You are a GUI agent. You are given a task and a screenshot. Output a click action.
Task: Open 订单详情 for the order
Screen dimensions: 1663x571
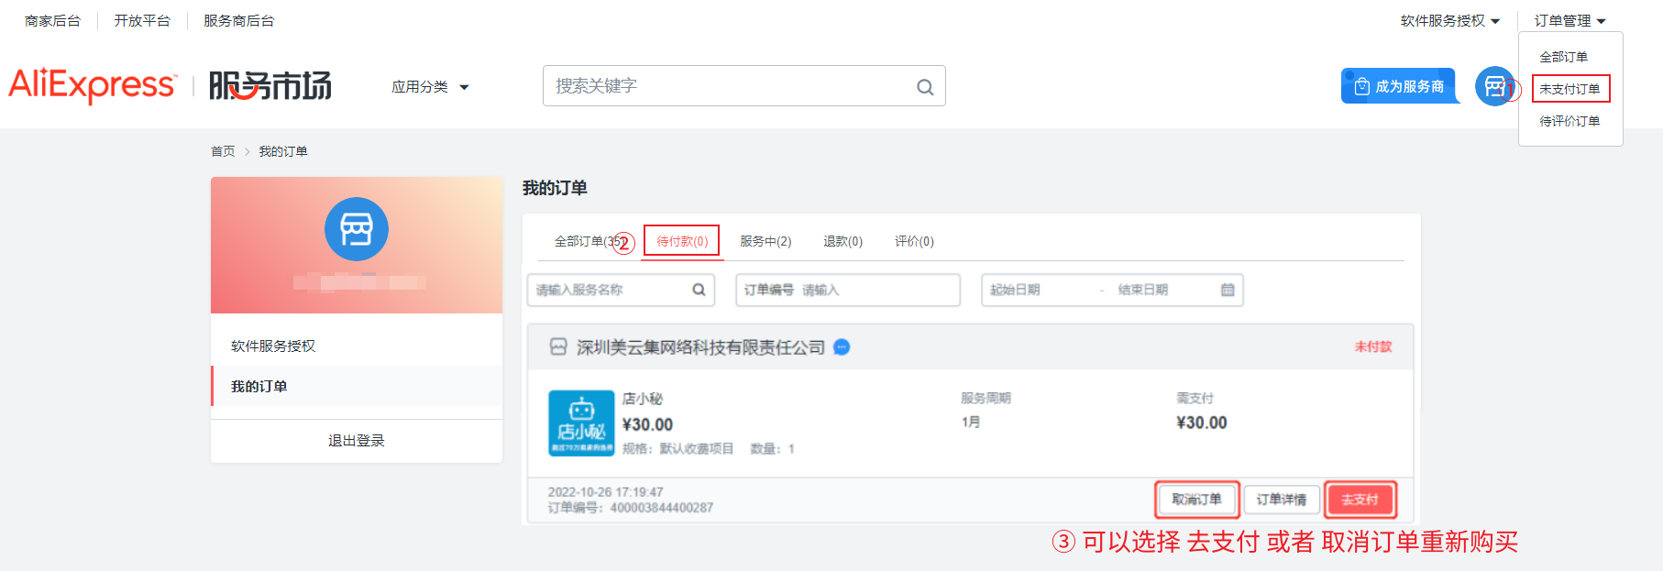[x=1281, y=500]
